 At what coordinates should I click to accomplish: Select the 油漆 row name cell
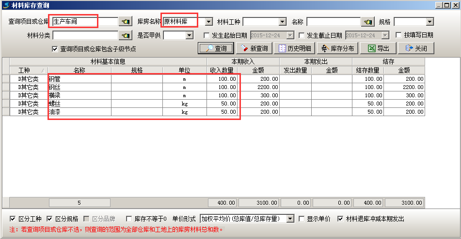click(x=79, y=112)
